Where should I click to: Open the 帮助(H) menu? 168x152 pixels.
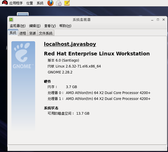(65, 26)
